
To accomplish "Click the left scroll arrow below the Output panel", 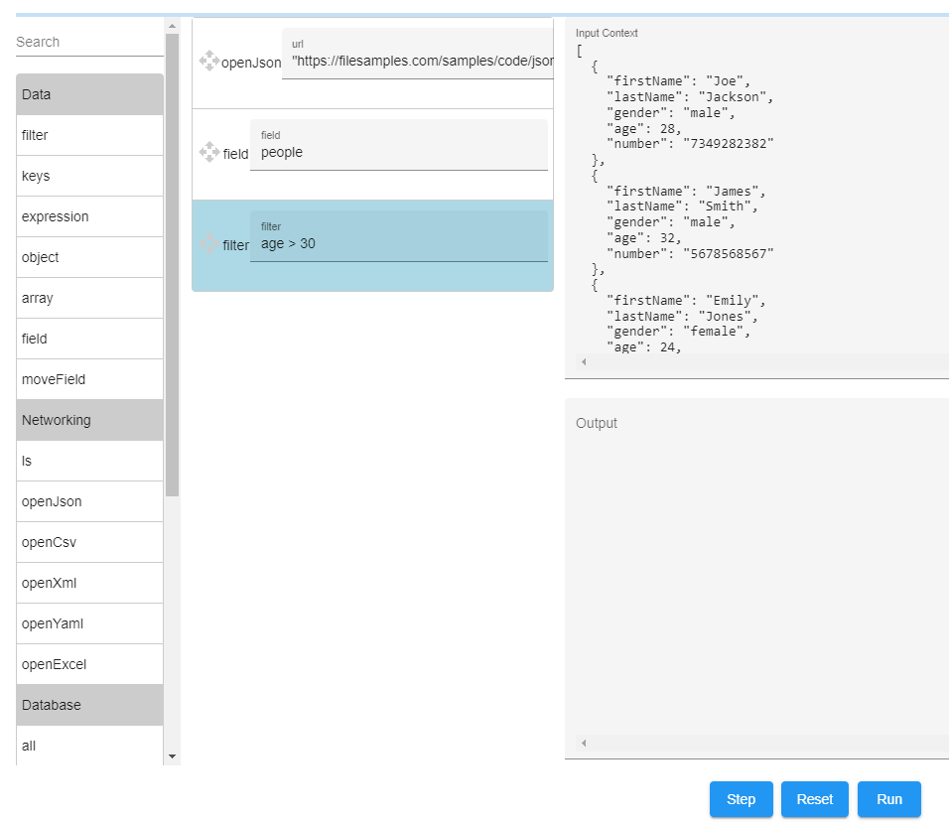I will point(584,743).
